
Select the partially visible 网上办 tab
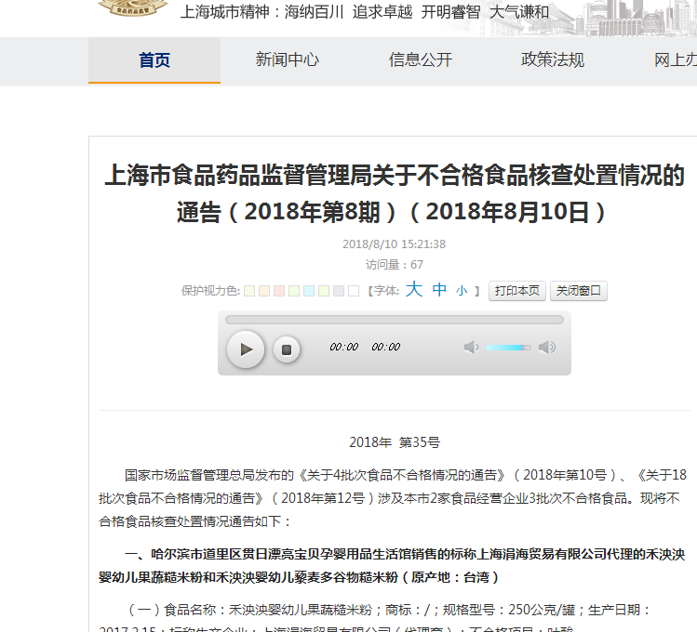[x=675, y=60]
